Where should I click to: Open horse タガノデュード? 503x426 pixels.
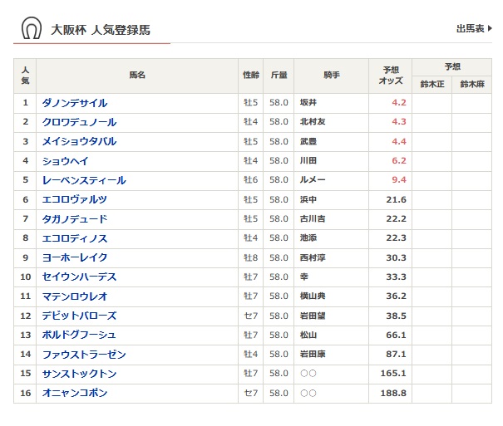(75, 218)
